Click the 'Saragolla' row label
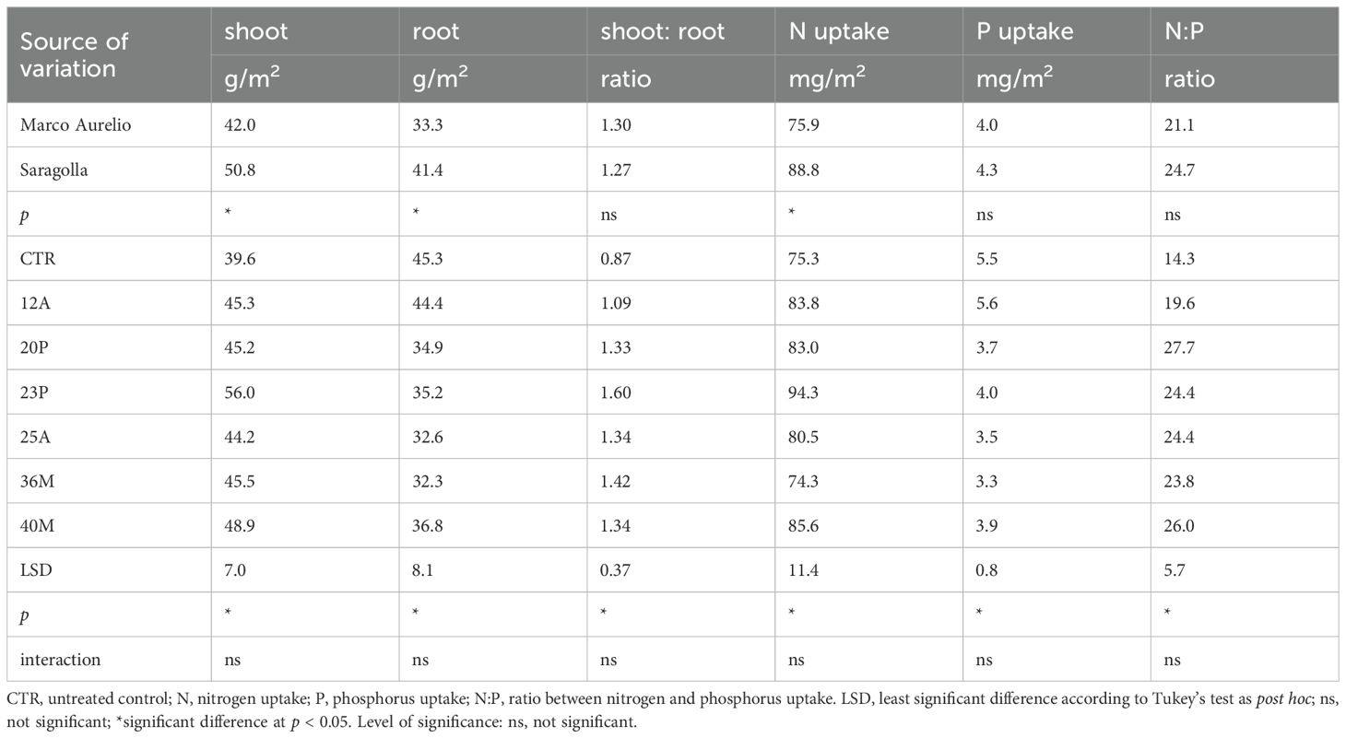Image resolution: width=1346 pixels, height=738 pixels. pyautogui.click(x=54, y=170)
